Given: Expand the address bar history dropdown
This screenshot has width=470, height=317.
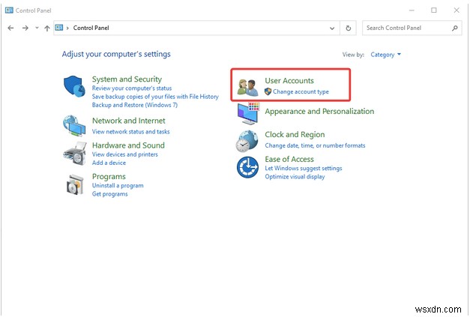Looking at the screenshot, I should pos(333,28).
